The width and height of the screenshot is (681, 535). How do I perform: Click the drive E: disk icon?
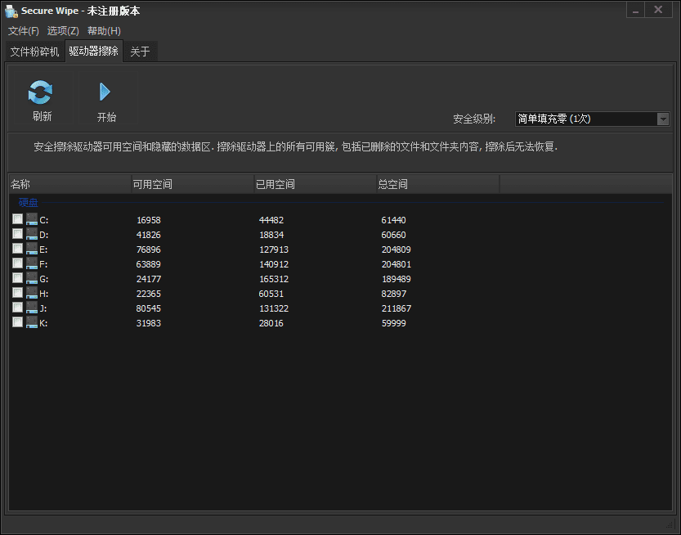coord(31,249)
